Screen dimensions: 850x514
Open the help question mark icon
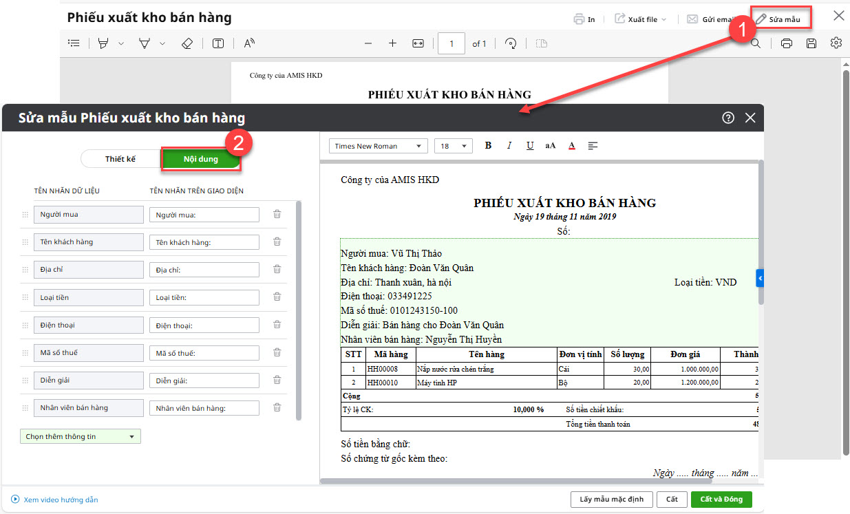pyautogui.click(x=728, y=118)
